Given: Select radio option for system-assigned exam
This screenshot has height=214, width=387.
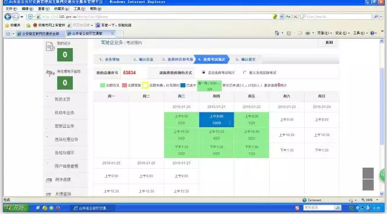Looking at the screenshot, I should click(x=244, y=73).
